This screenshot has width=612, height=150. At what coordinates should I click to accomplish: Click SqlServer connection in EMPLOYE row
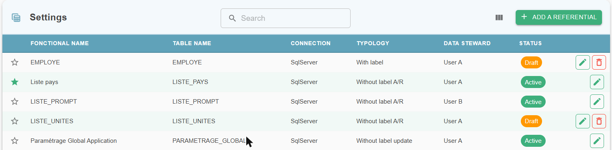(304, 62)
